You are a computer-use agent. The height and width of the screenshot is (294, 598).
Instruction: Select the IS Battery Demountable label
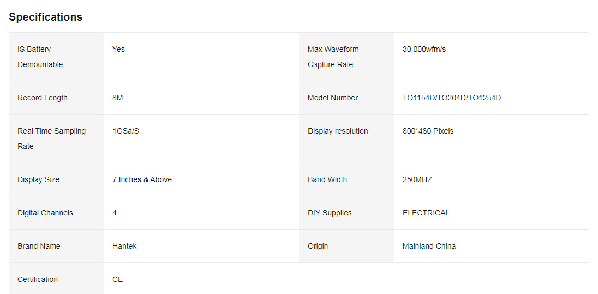(40, 57)
